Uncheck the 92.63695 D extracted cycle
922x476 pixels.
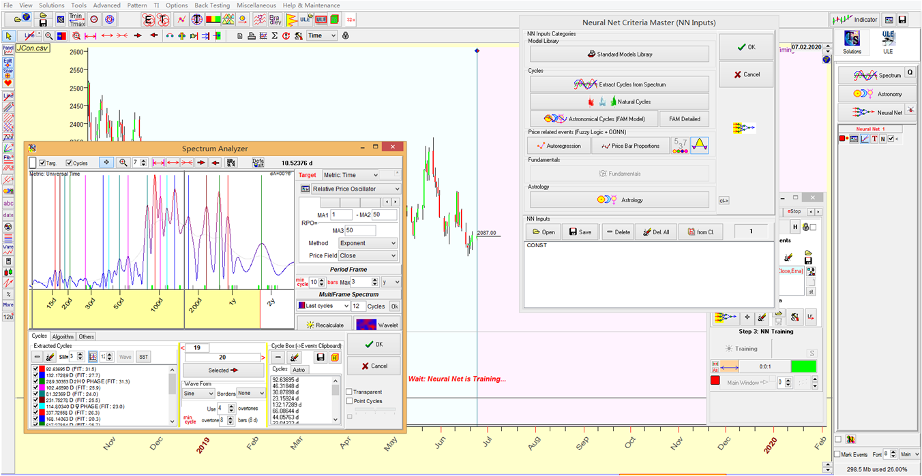tap(36, 369)
